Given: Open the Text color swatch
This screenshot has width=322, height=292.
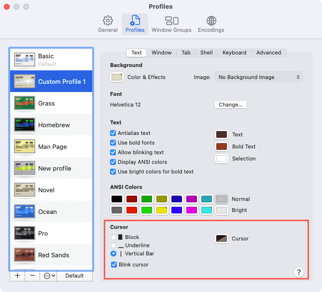Looking at the screenshot, I should pos(222,134).
